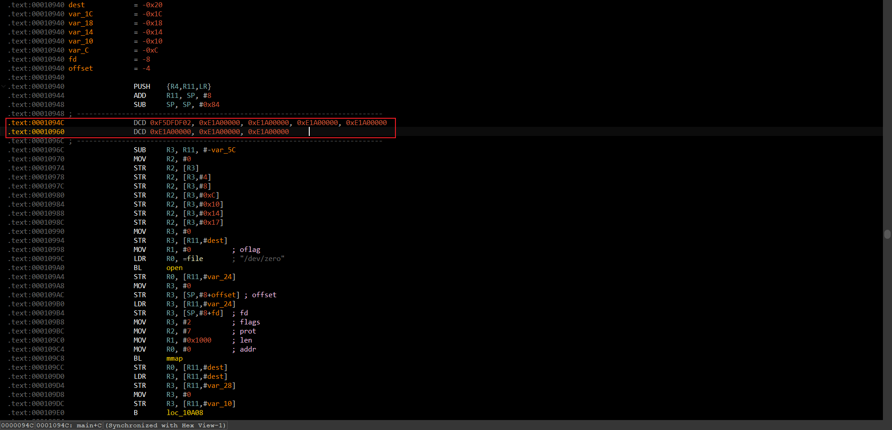Viewport: 892px width, 430px height.
Task: Click the 'flags' comment
Action: tap(250, 322)
